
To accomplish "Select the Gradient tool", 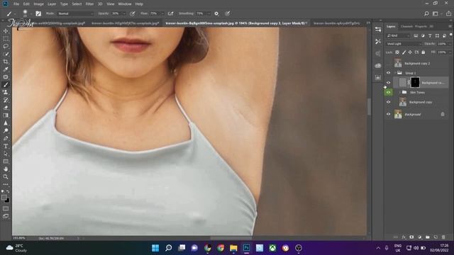I will (x=6, y=115).
